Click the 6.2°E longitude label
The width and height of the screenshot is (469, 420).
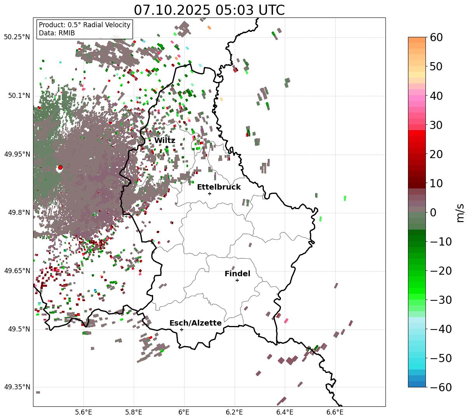(235, 412)
